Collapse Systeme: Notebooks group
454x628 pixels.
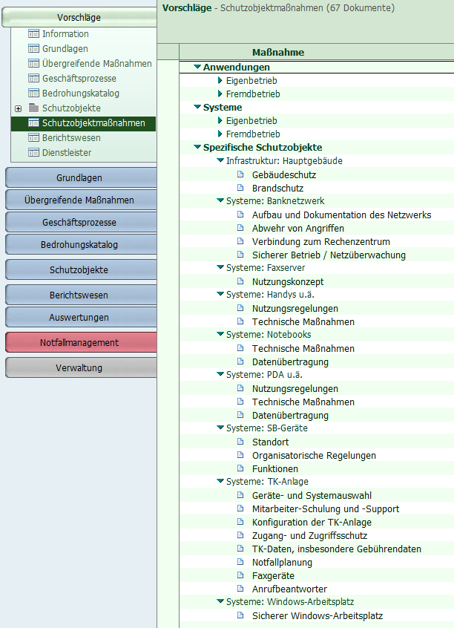220,334
